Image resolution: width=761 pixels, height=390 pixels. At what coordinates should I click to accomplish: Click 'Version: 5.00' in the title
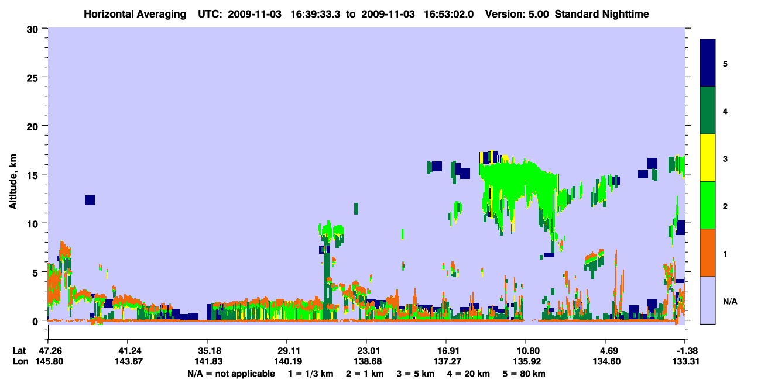pyautogui.click(x=517, y=13)
